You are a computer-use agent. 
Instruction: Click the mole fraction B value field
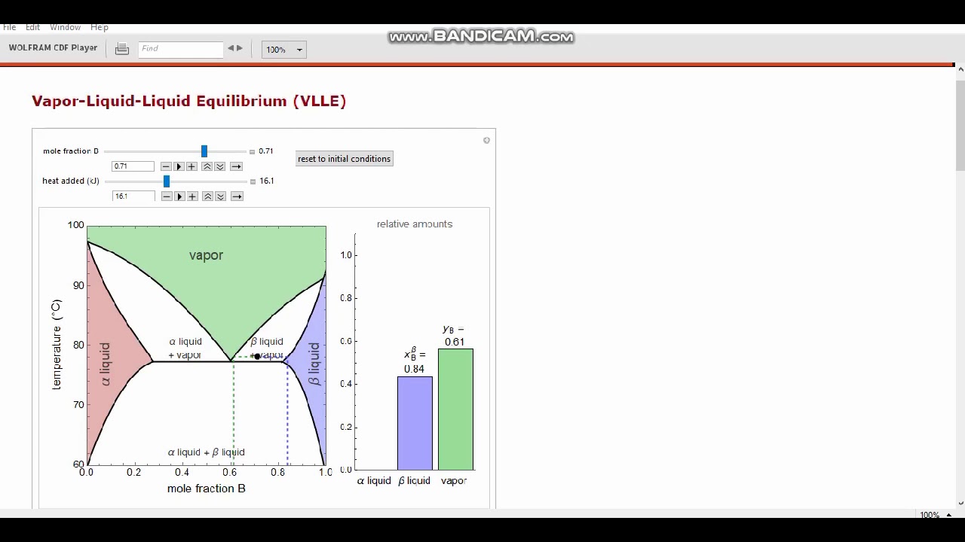[133, 166]
